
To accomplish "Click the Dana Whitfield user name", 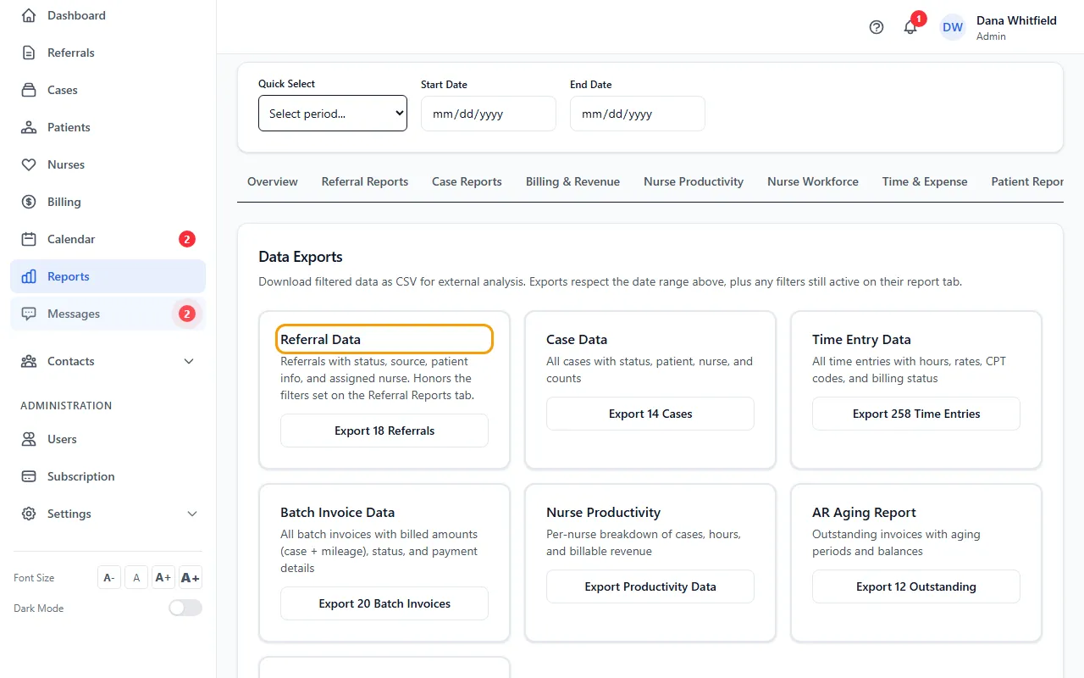I will 1016,20.
